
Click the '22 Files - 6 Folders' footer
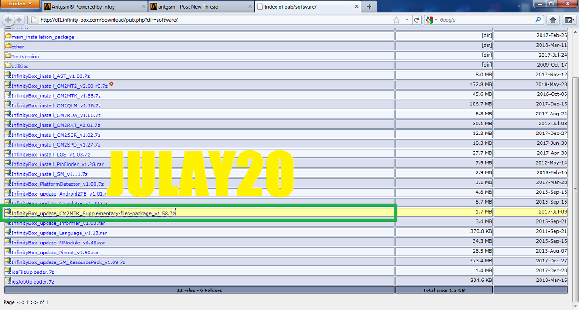tap(199, 290)
